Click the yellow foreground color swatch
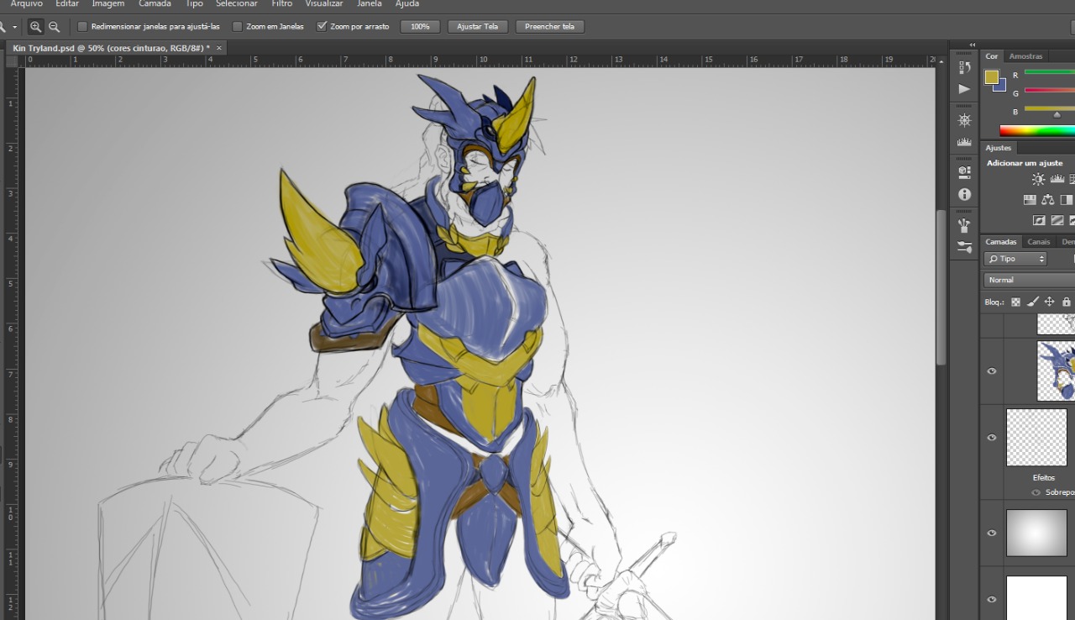 pos(992,77)
